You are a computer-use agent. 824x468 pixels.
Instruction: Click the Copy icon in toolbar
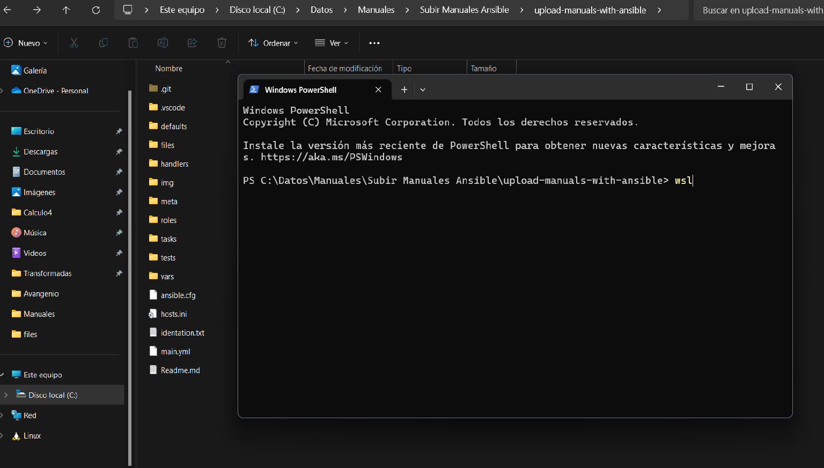[x=104, y=43]
